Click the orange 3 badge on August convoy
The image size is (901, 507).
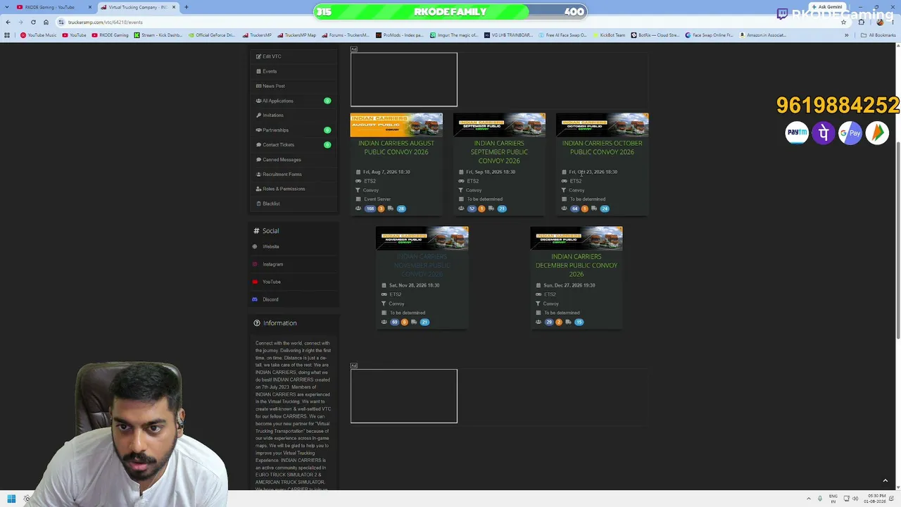[382, 208]
